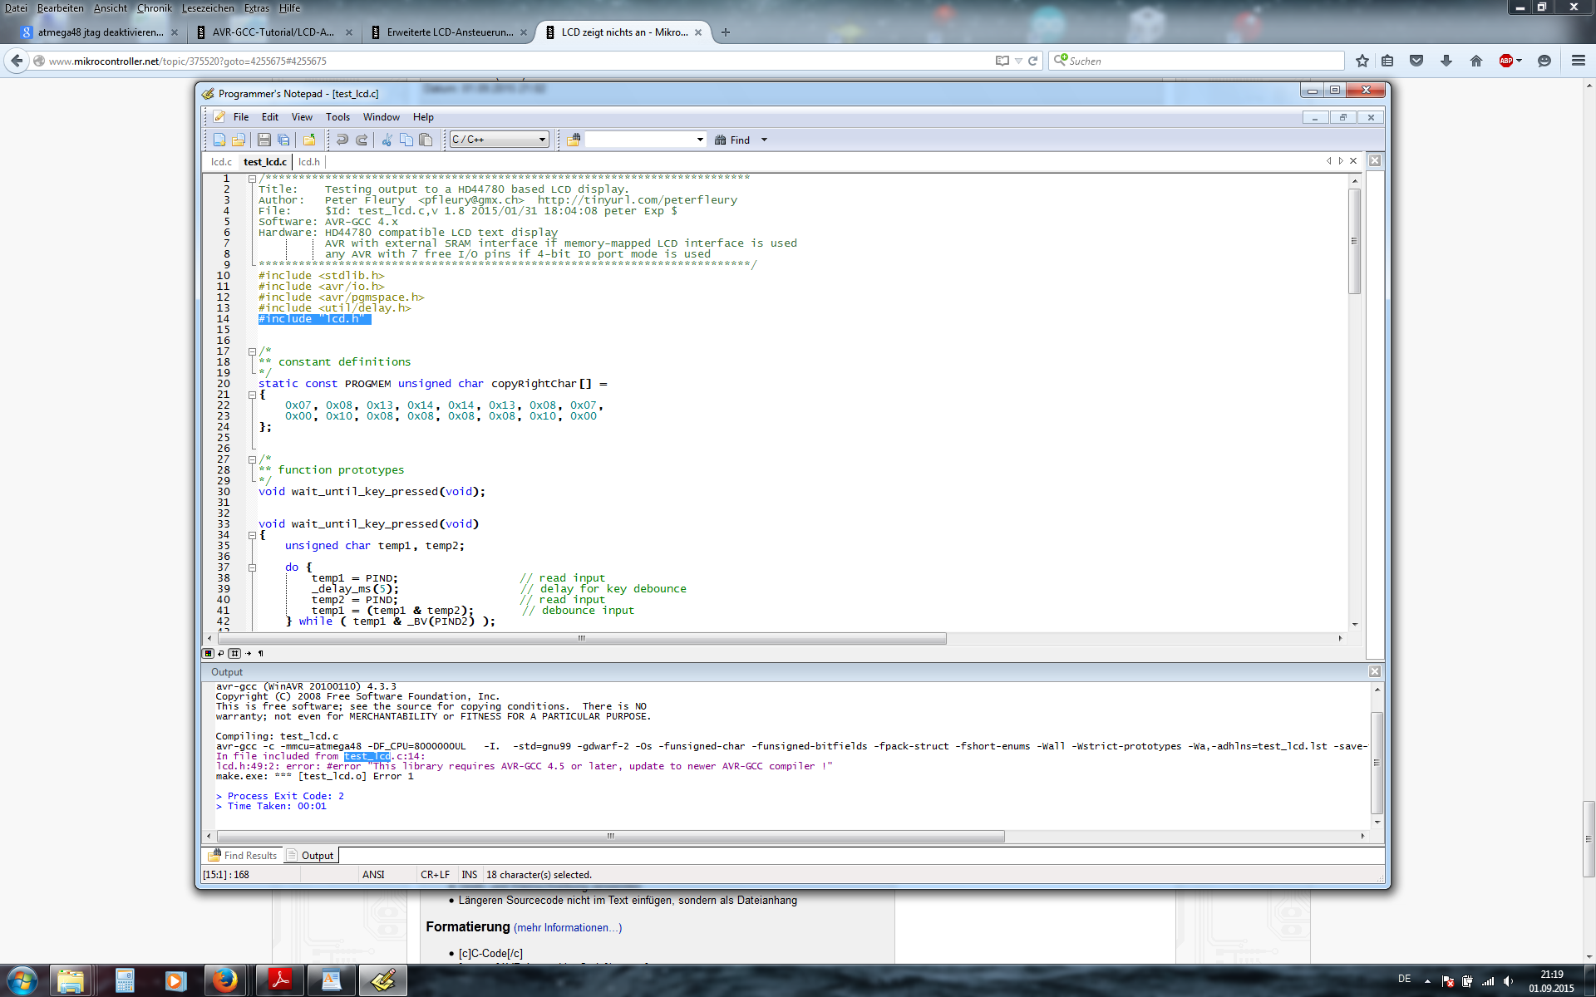Select the Output tab at the bottom

[310, 855]
